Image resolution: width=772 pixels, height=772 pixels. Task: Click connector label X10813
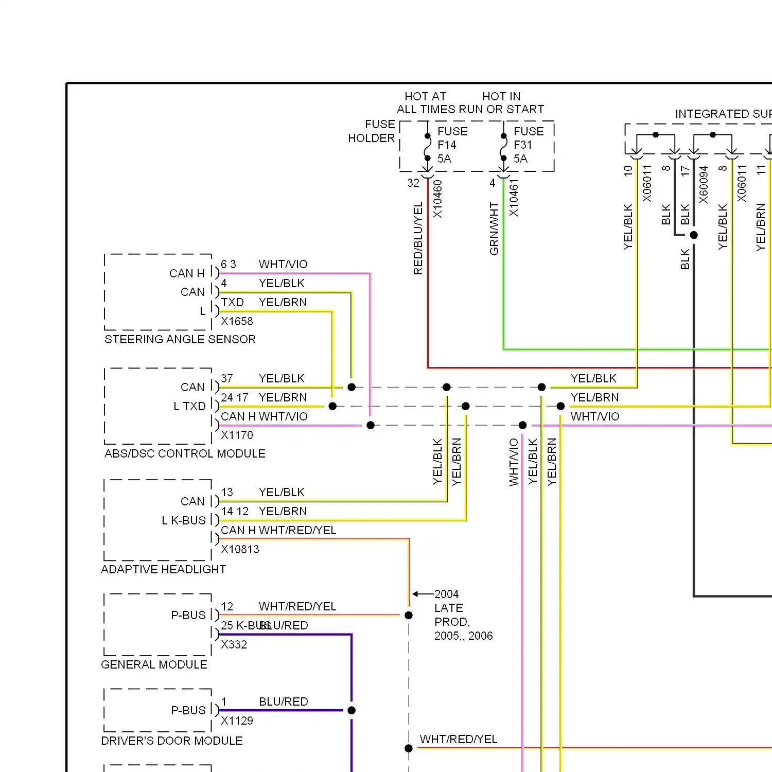[x=240, y=549]
